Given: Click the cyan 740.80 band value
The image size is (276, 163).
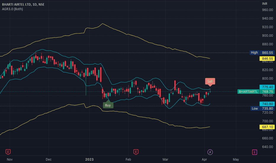Looking at the screenshot, I should click(267, 104).
